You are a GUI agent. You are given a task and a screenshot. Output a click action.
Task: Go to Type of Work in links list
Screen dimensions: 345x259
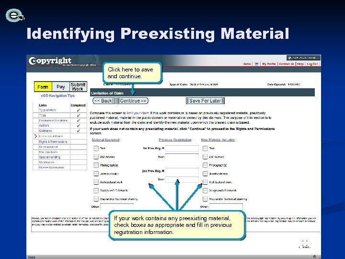(47, 110)
